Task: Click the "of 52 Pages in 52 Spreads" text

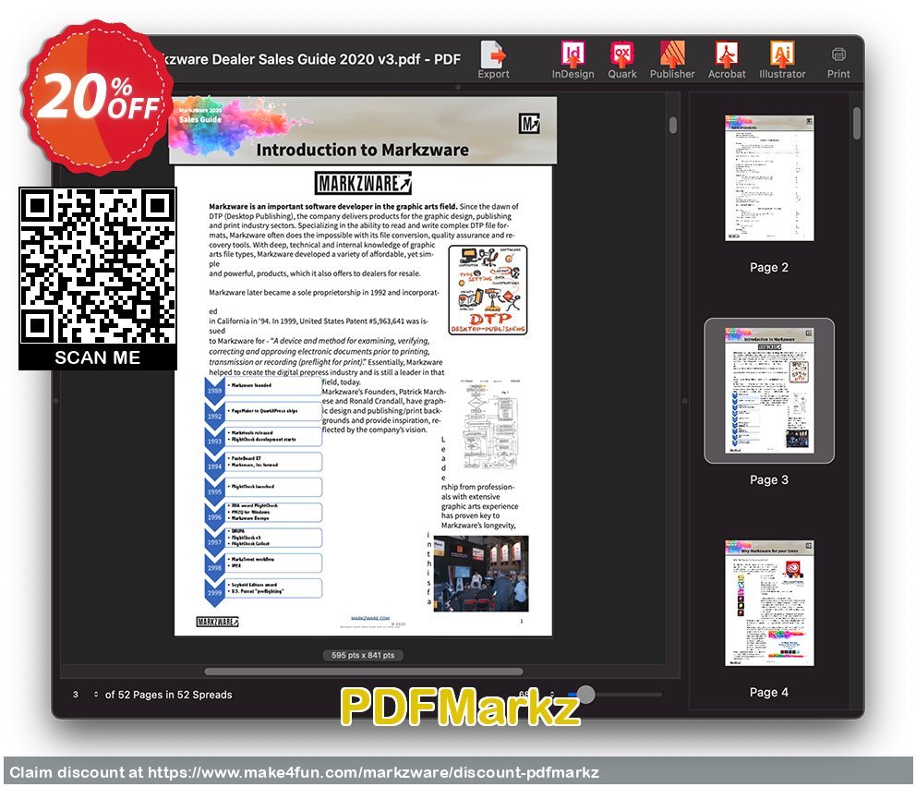Action: tap(168, 694)
